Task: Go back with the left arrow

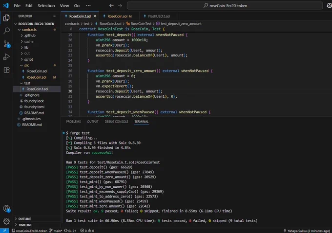Action: pos(111,6)
